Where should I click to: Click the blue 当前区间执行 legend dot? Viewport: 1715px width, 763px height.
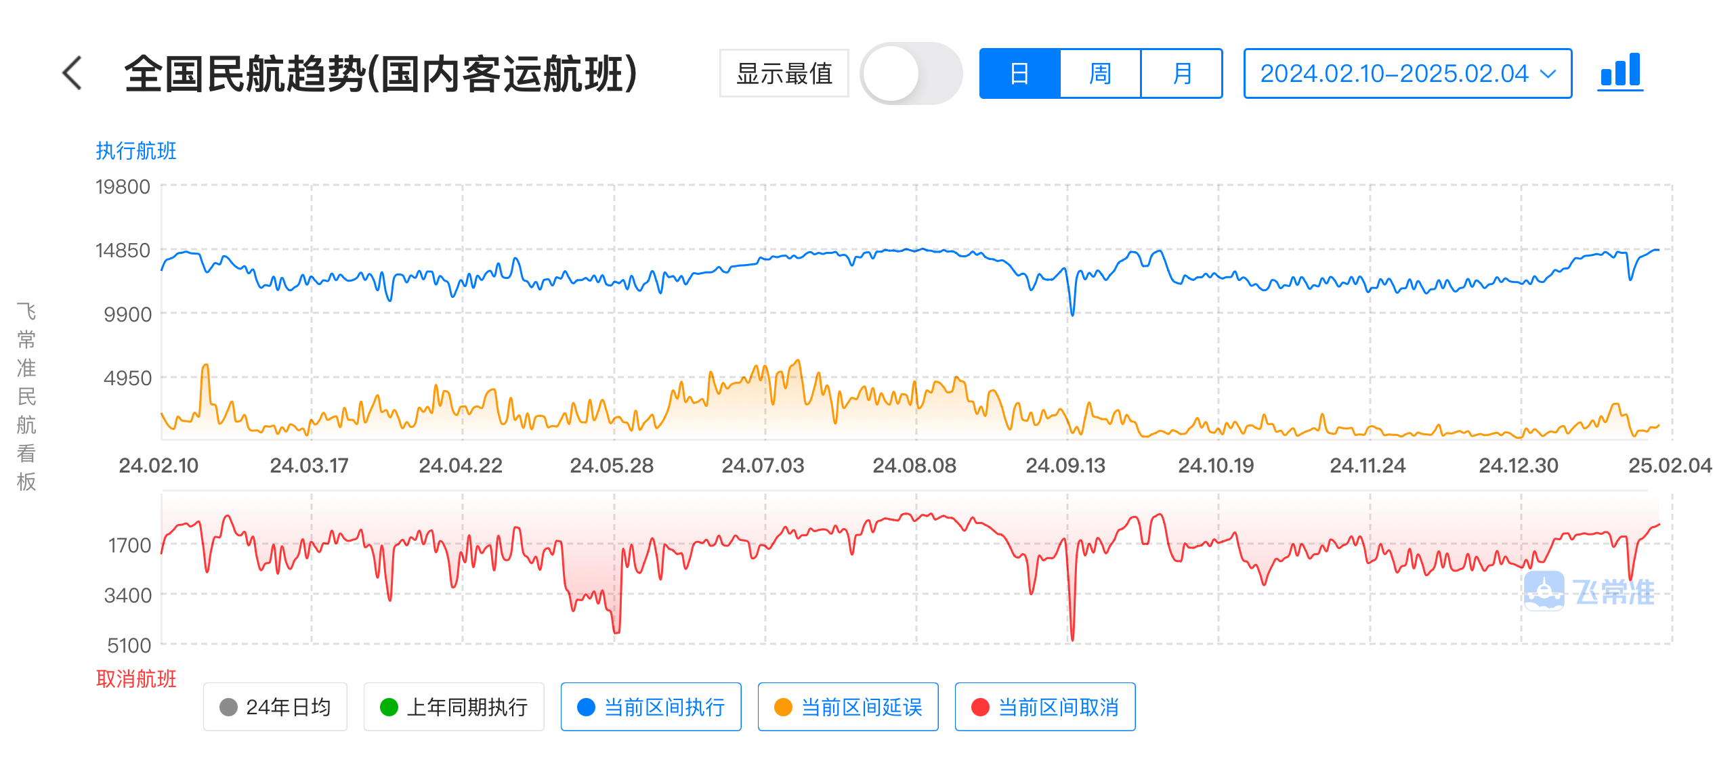(x=586, y=707)
